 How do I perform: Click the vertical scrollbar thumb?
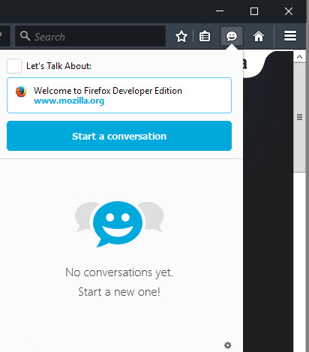pyautogui.click(x=299, y=117)
